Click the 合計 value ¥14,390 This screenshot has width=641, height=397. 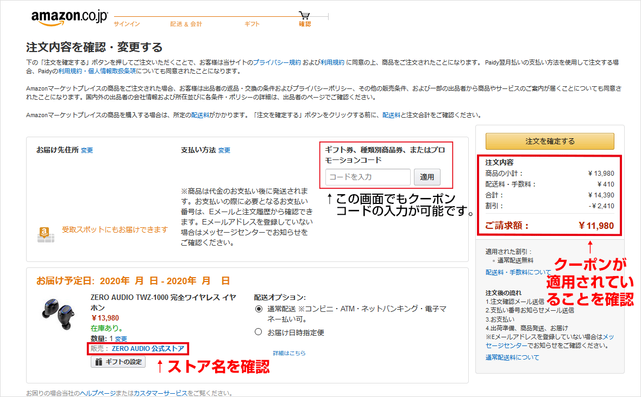coord(601,195)
